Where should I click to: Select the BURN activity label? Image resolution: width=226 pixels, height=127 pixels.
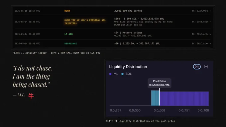[67, 11]
